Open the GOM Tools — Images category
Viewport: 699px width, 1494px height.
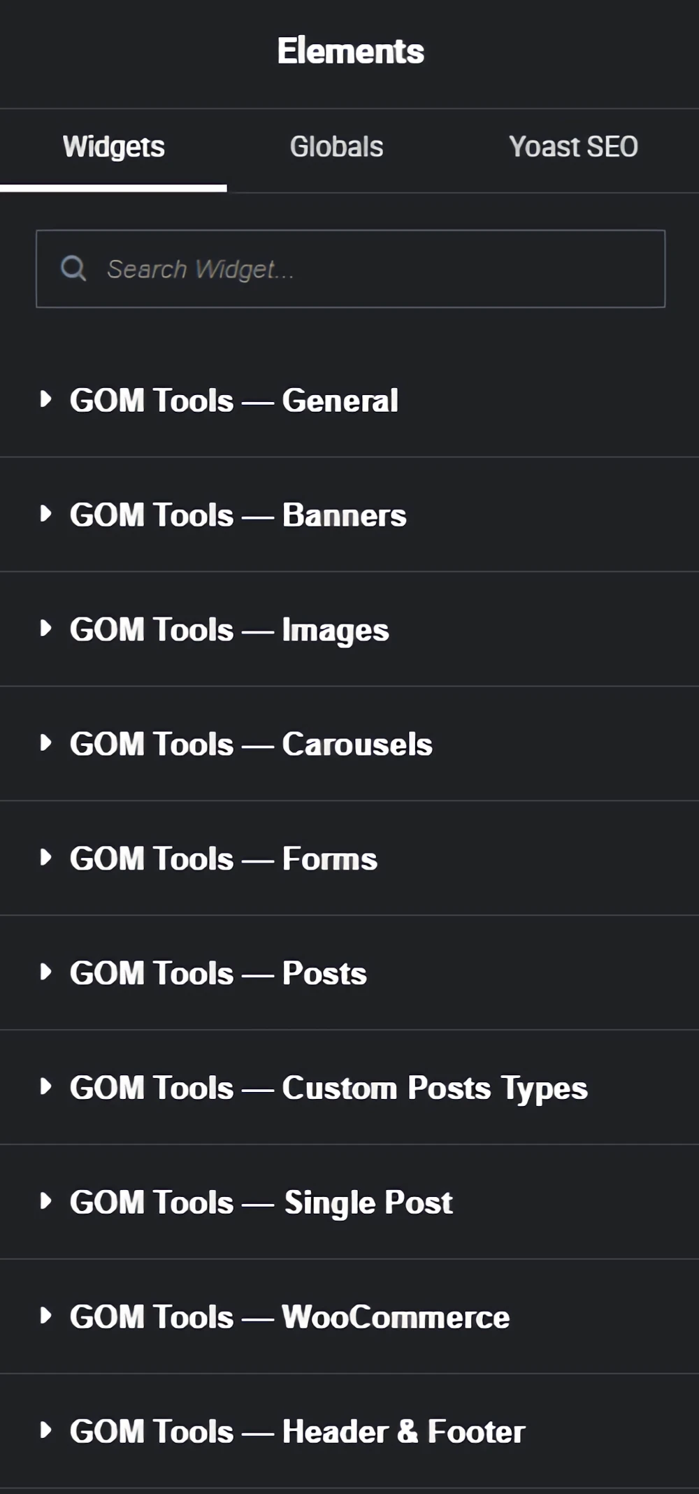(x=229, y=629)
